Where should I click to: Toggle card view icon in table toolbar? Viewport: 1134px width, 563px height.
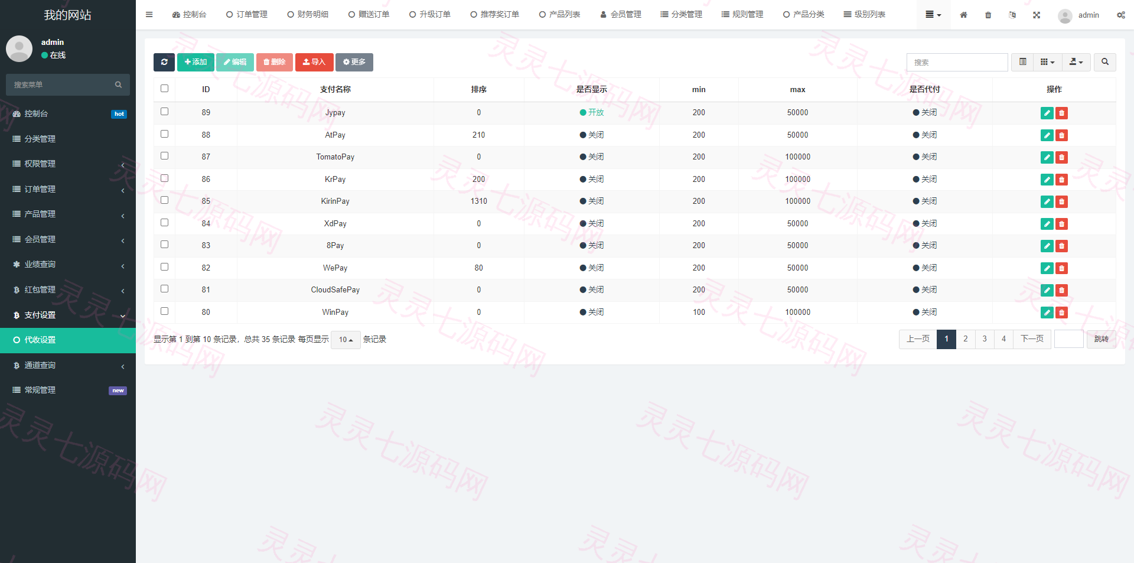click(x=1022, y=62)
